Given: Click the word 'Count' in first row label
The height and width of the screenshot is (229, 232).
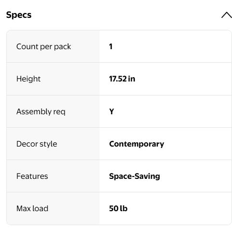Looking at the screenshot, I should (27, 47).
